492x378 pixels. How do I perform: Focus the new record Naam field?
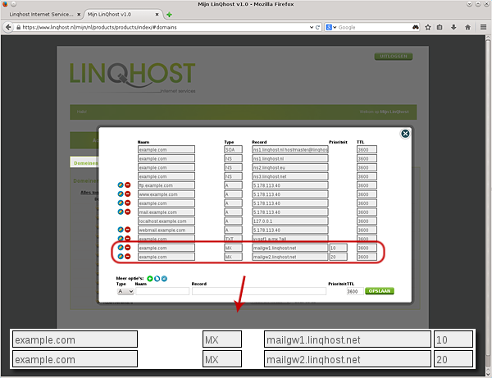click(x=162, y=291)
